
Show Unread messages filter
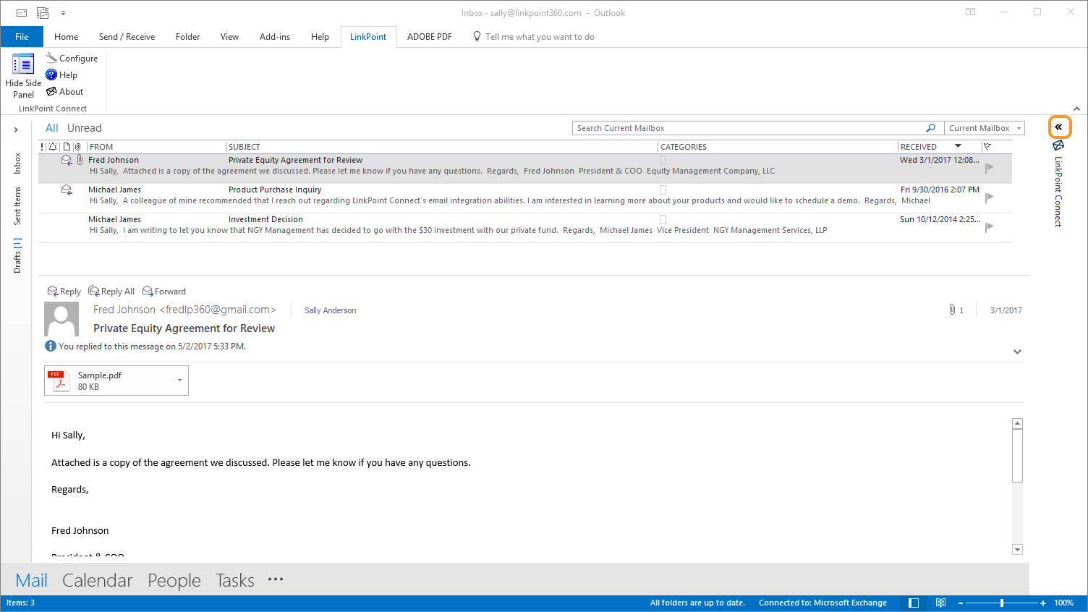(x=85, y=128)
